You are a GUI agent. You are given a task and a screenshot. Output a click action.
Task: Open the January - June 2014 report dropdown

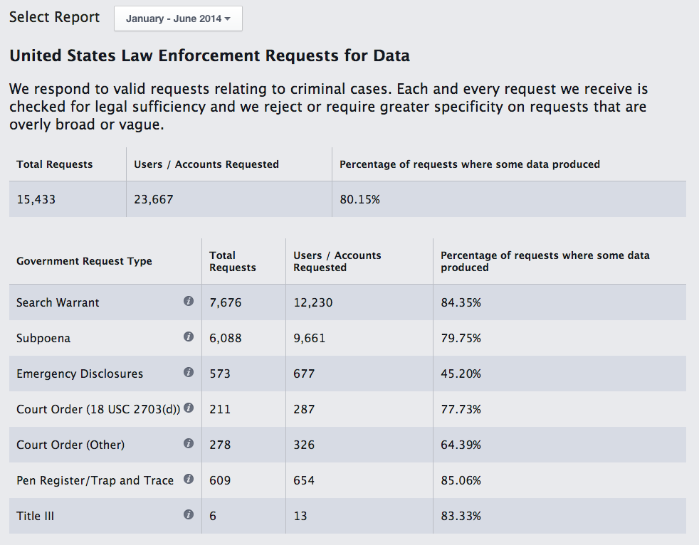pyautogui.click(x=178, y=19)
